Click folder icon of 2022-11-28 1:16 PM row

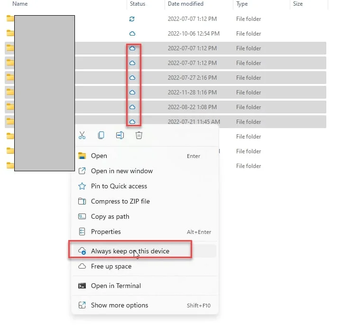(10, 92)
